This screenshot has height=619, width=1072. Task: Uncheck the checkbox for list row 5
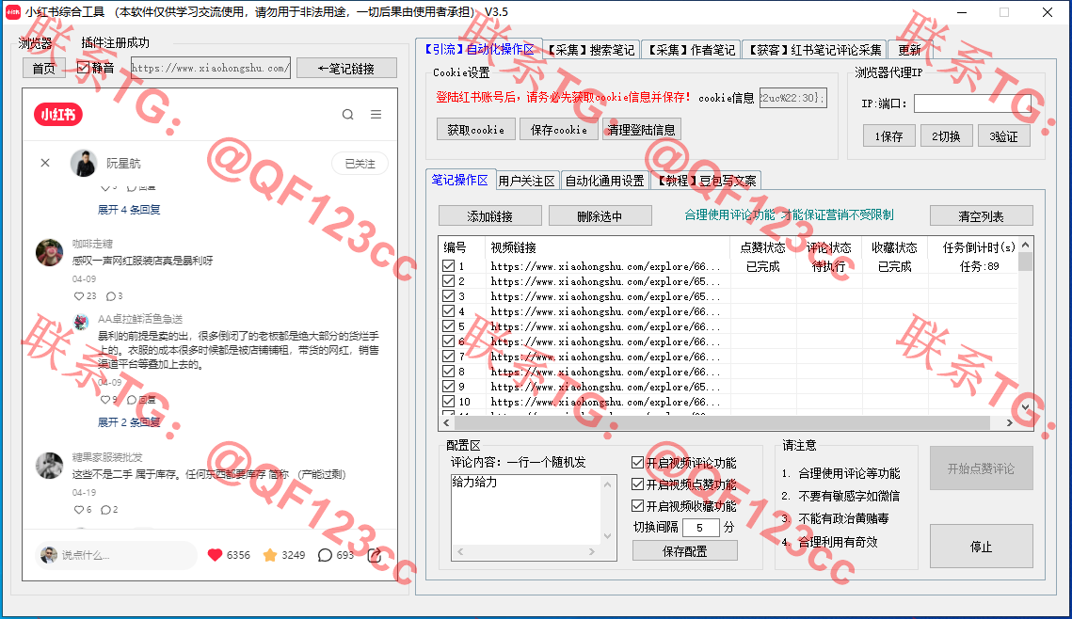[x=449, y=325]
